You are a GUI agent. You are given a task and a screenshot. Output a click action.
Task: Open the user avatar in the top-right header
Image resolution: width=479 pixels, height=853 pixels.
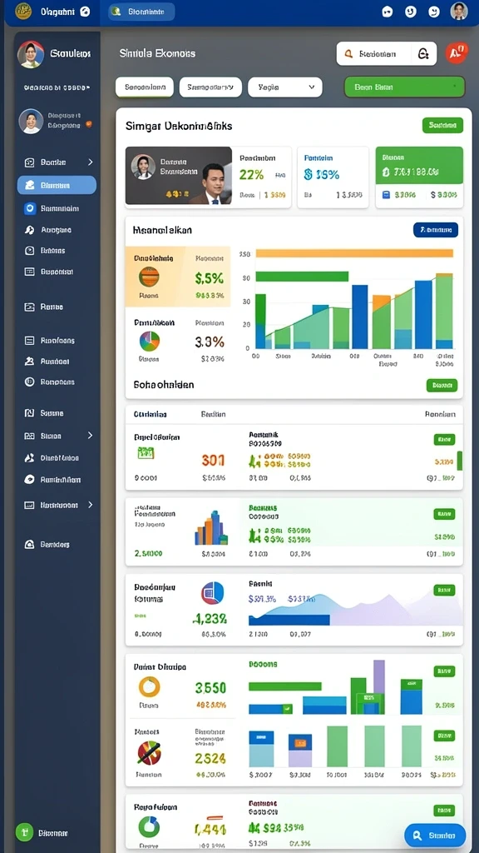pyautogui.click(x=459, y=12)
